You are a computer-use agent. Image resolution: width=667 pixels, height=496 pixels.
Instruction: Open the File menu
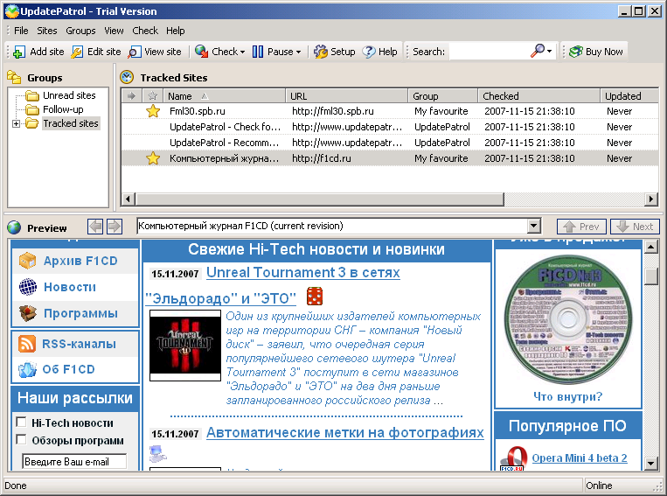pyautogui.click(x=21, y=31)
